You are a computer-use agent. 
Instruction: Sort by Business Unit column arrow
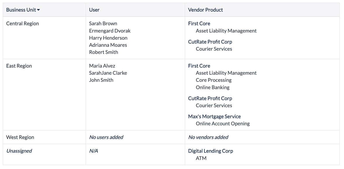point(39,10)
